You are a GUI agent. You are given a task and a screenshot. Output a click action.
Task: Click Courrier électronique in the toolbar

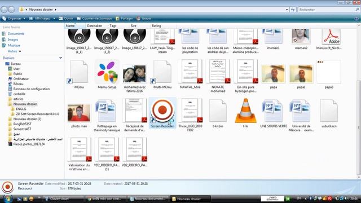[94, 19]
